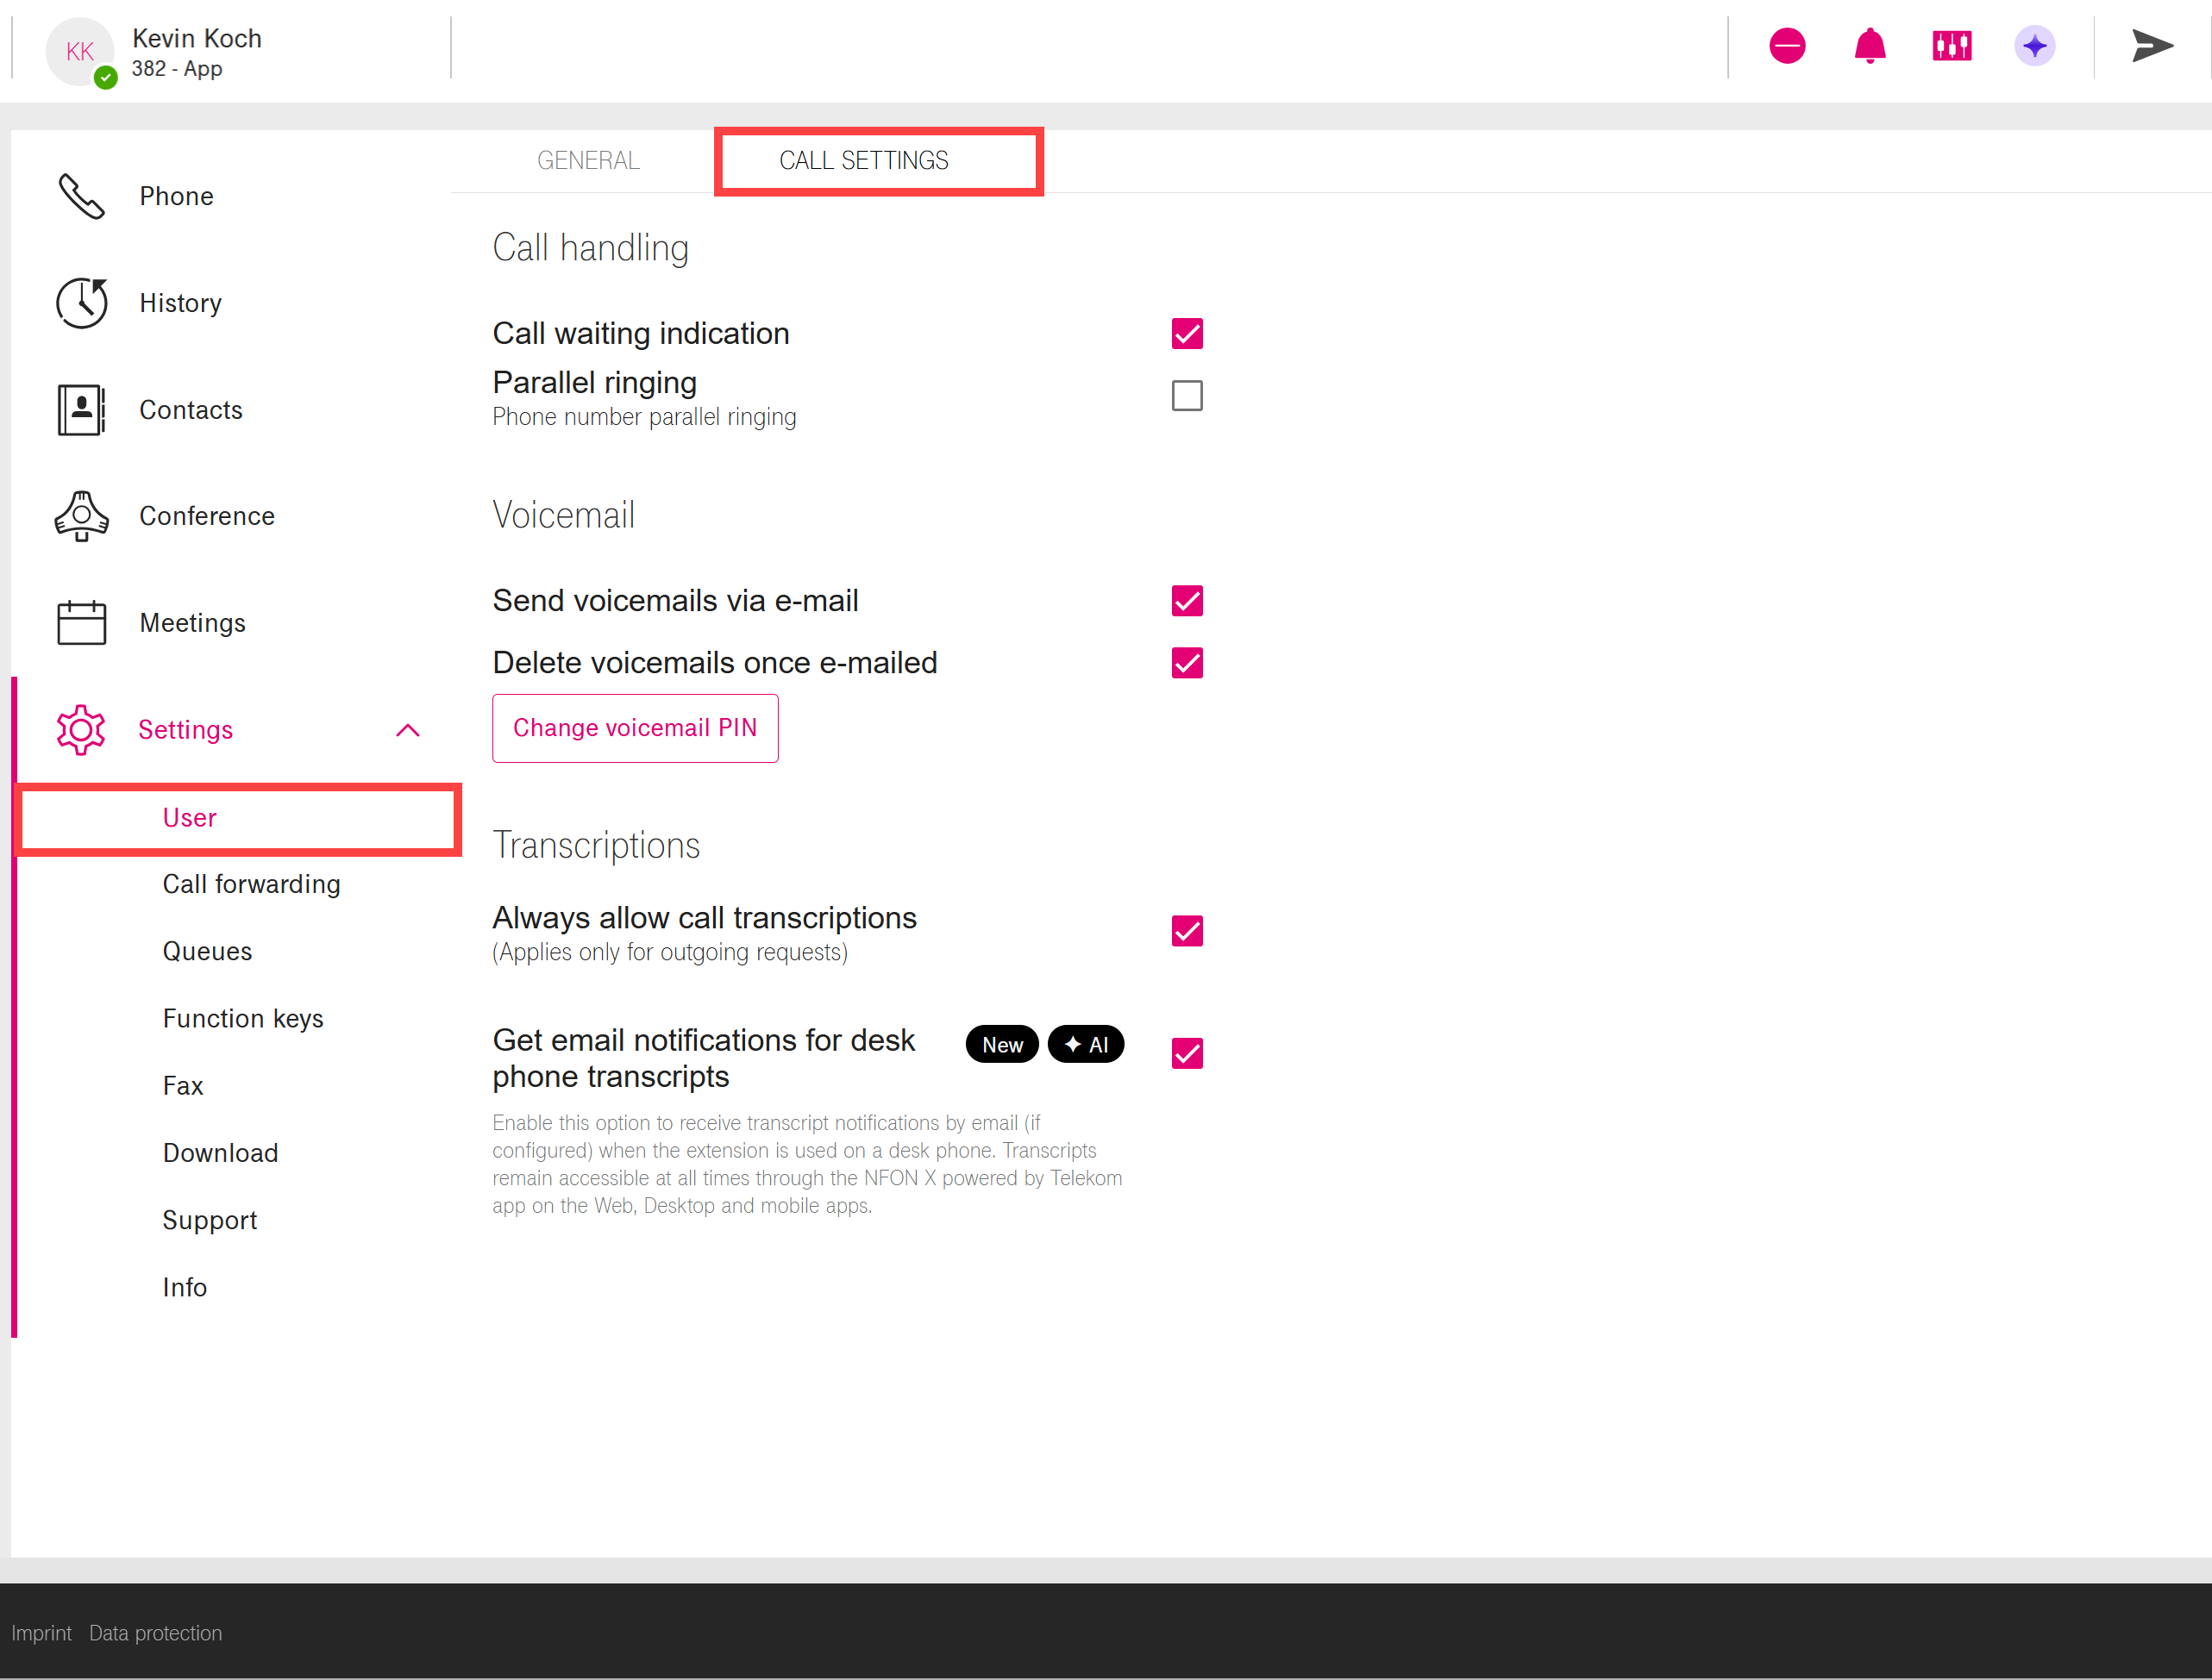The height and width of the screenshot is (1680, 2212).
Task: Open Phone from the sidebar
Action: [x=176, y=196]
